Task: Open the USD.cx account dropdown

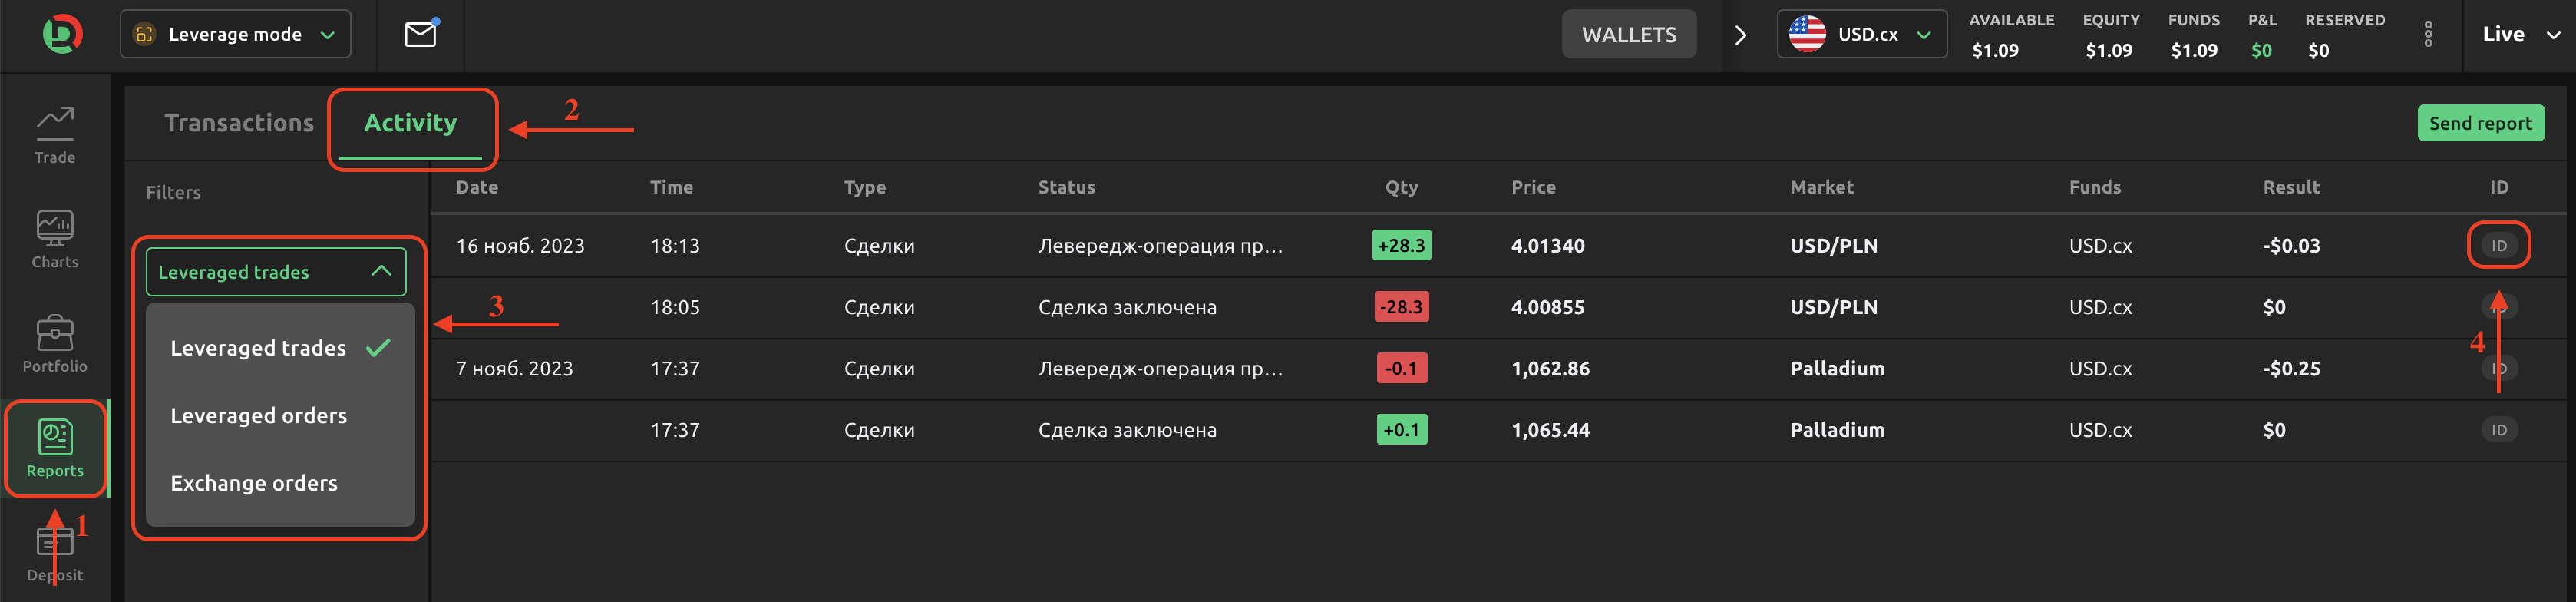Action: click(x=1862, y=33)
